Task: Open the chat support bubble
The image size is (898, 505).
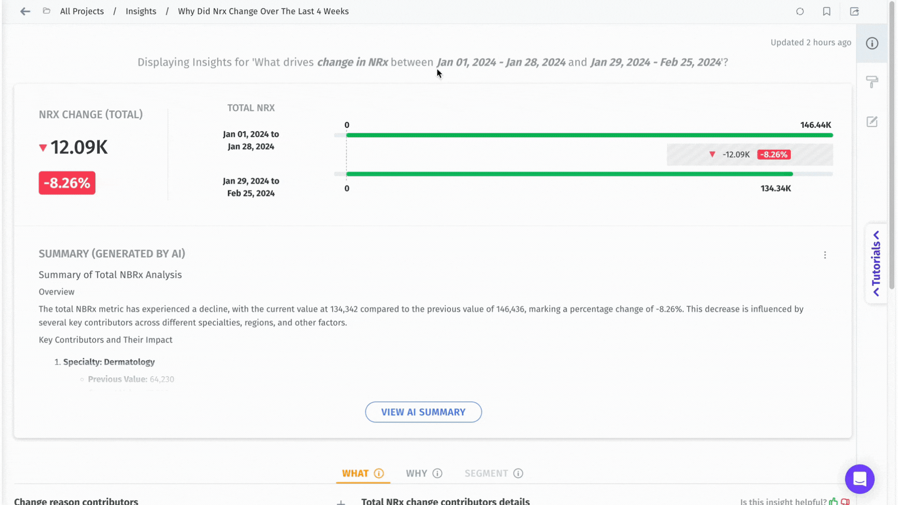Action: pyautogui.click(x=860, y=479)
